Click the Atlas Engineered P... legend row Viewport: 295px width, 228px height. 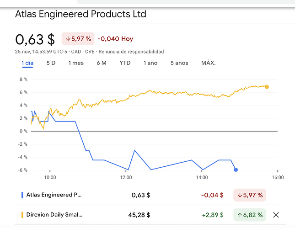(150, 195)
